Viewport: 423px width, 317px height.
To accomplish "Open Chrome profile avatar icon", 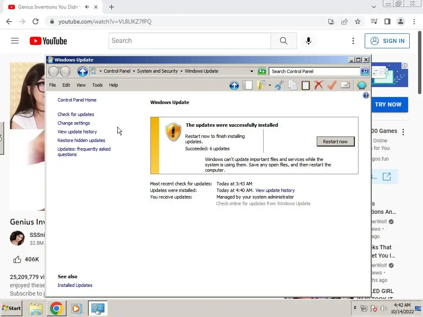I will (x=401, y=21).
